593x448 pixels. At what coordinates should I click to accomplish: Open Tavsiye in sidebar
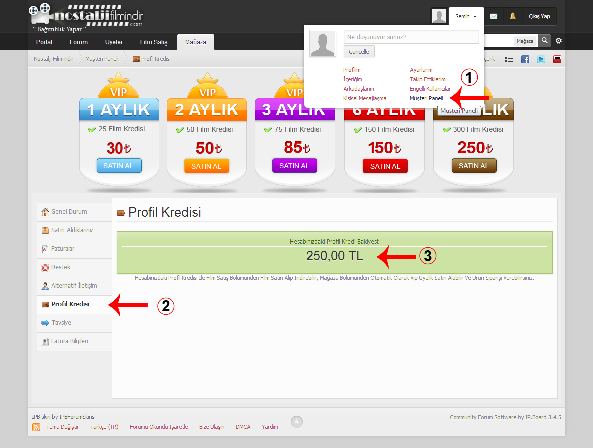point(74,323)
